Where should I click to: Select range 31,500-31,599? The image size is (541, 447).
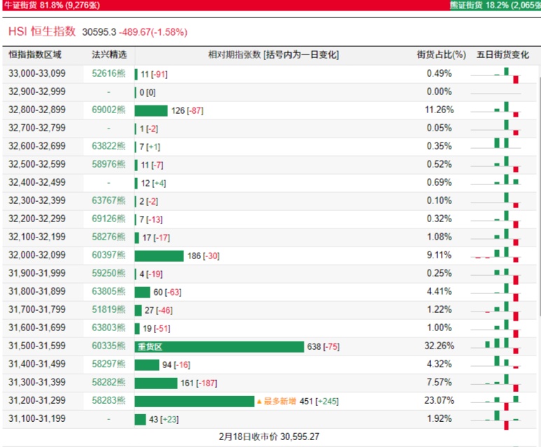pyautogui.click(x=37, y=346)
